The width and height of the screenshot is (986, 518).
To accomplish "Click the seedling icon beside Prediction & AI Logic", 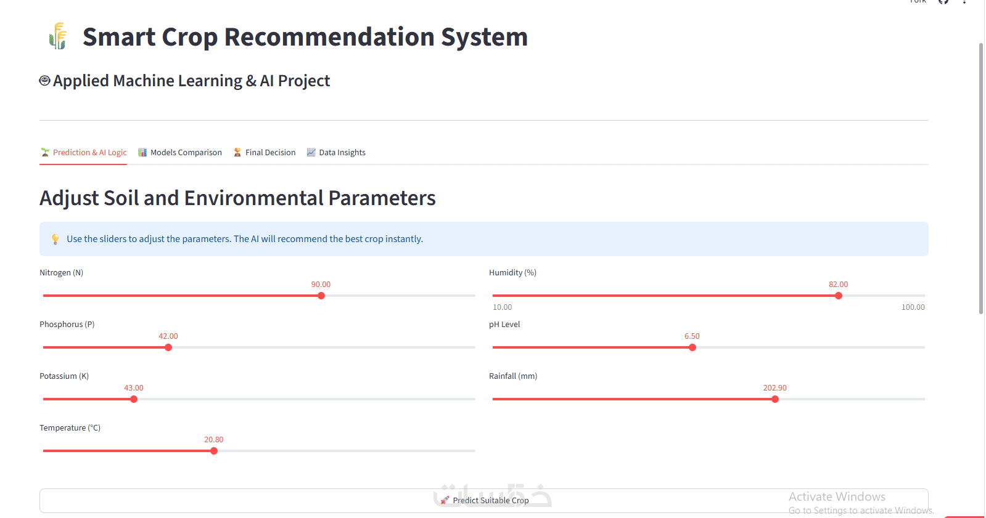I will (x=45, y=152).
